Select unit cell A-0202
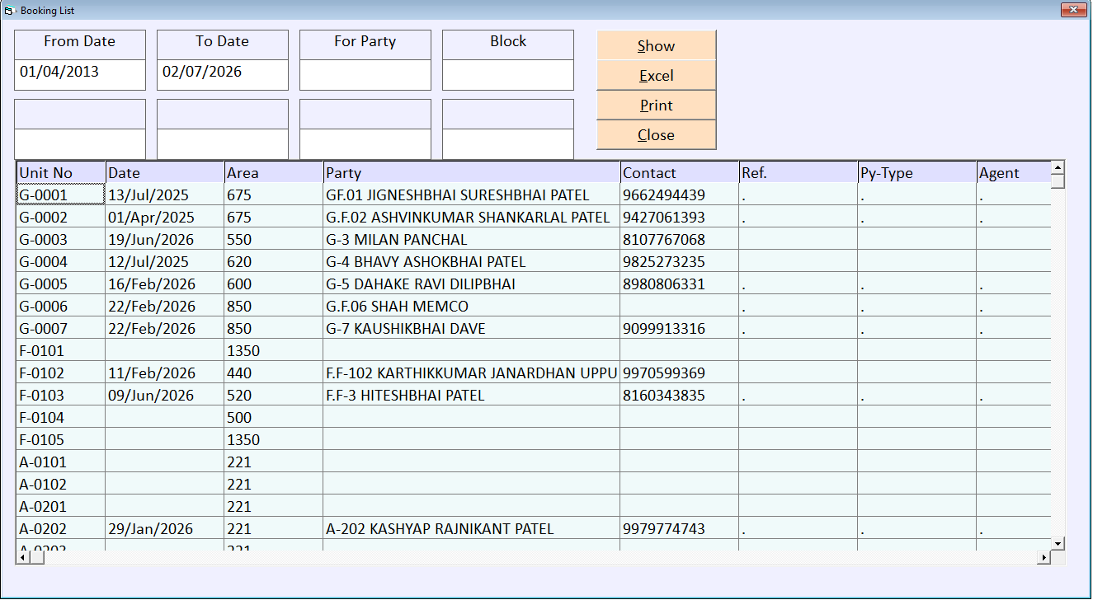 pyautogui.click(x=61, y=529)
